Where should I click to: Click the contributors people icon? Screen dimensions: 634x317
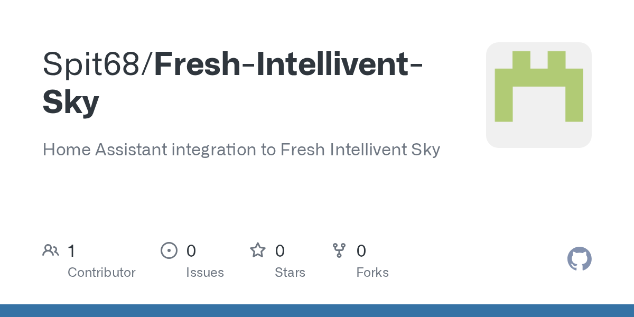[x=51, y=250]
